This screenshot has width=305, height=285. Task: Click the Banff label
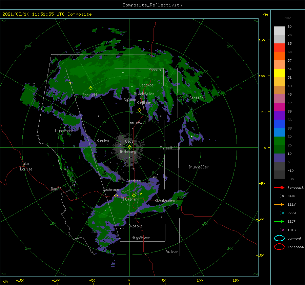point(56,189)
